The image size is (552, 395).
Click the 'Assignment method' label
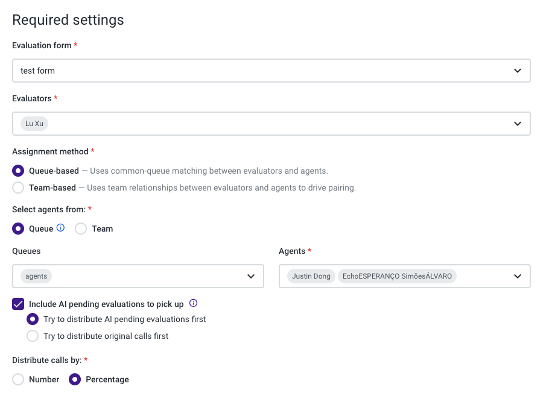pos(50,151)
